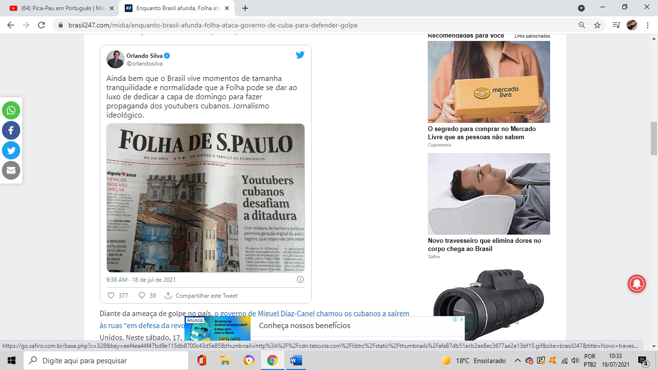
Task: Click Windows search box Digite aqui para pesquisar
Action: 105,360
